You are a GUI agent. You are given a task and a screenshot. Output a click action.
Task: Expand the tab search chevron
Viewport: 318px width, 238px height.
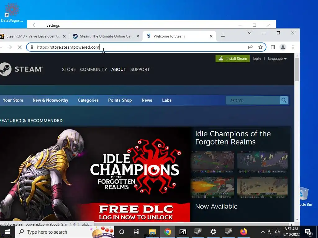tap(250, 33)
